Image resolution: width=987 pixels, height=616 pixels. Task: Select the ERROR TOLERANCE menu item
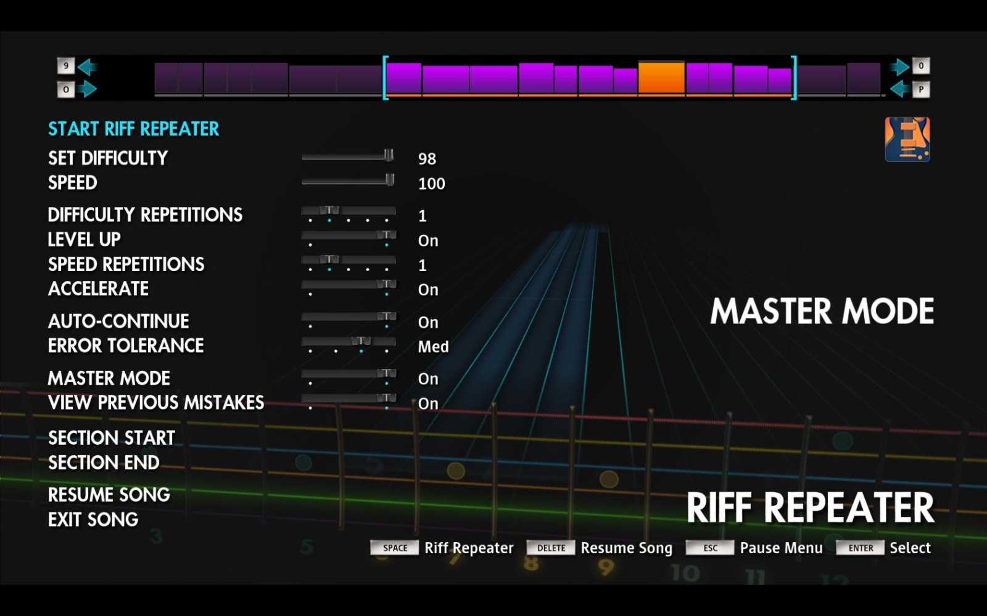pos(126,346)
